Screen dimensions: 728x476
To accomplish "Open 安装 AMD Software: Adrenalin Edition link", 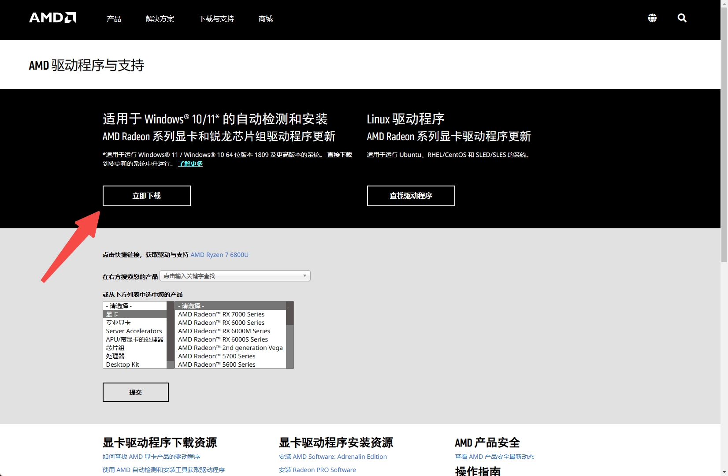I will [333, 457].
